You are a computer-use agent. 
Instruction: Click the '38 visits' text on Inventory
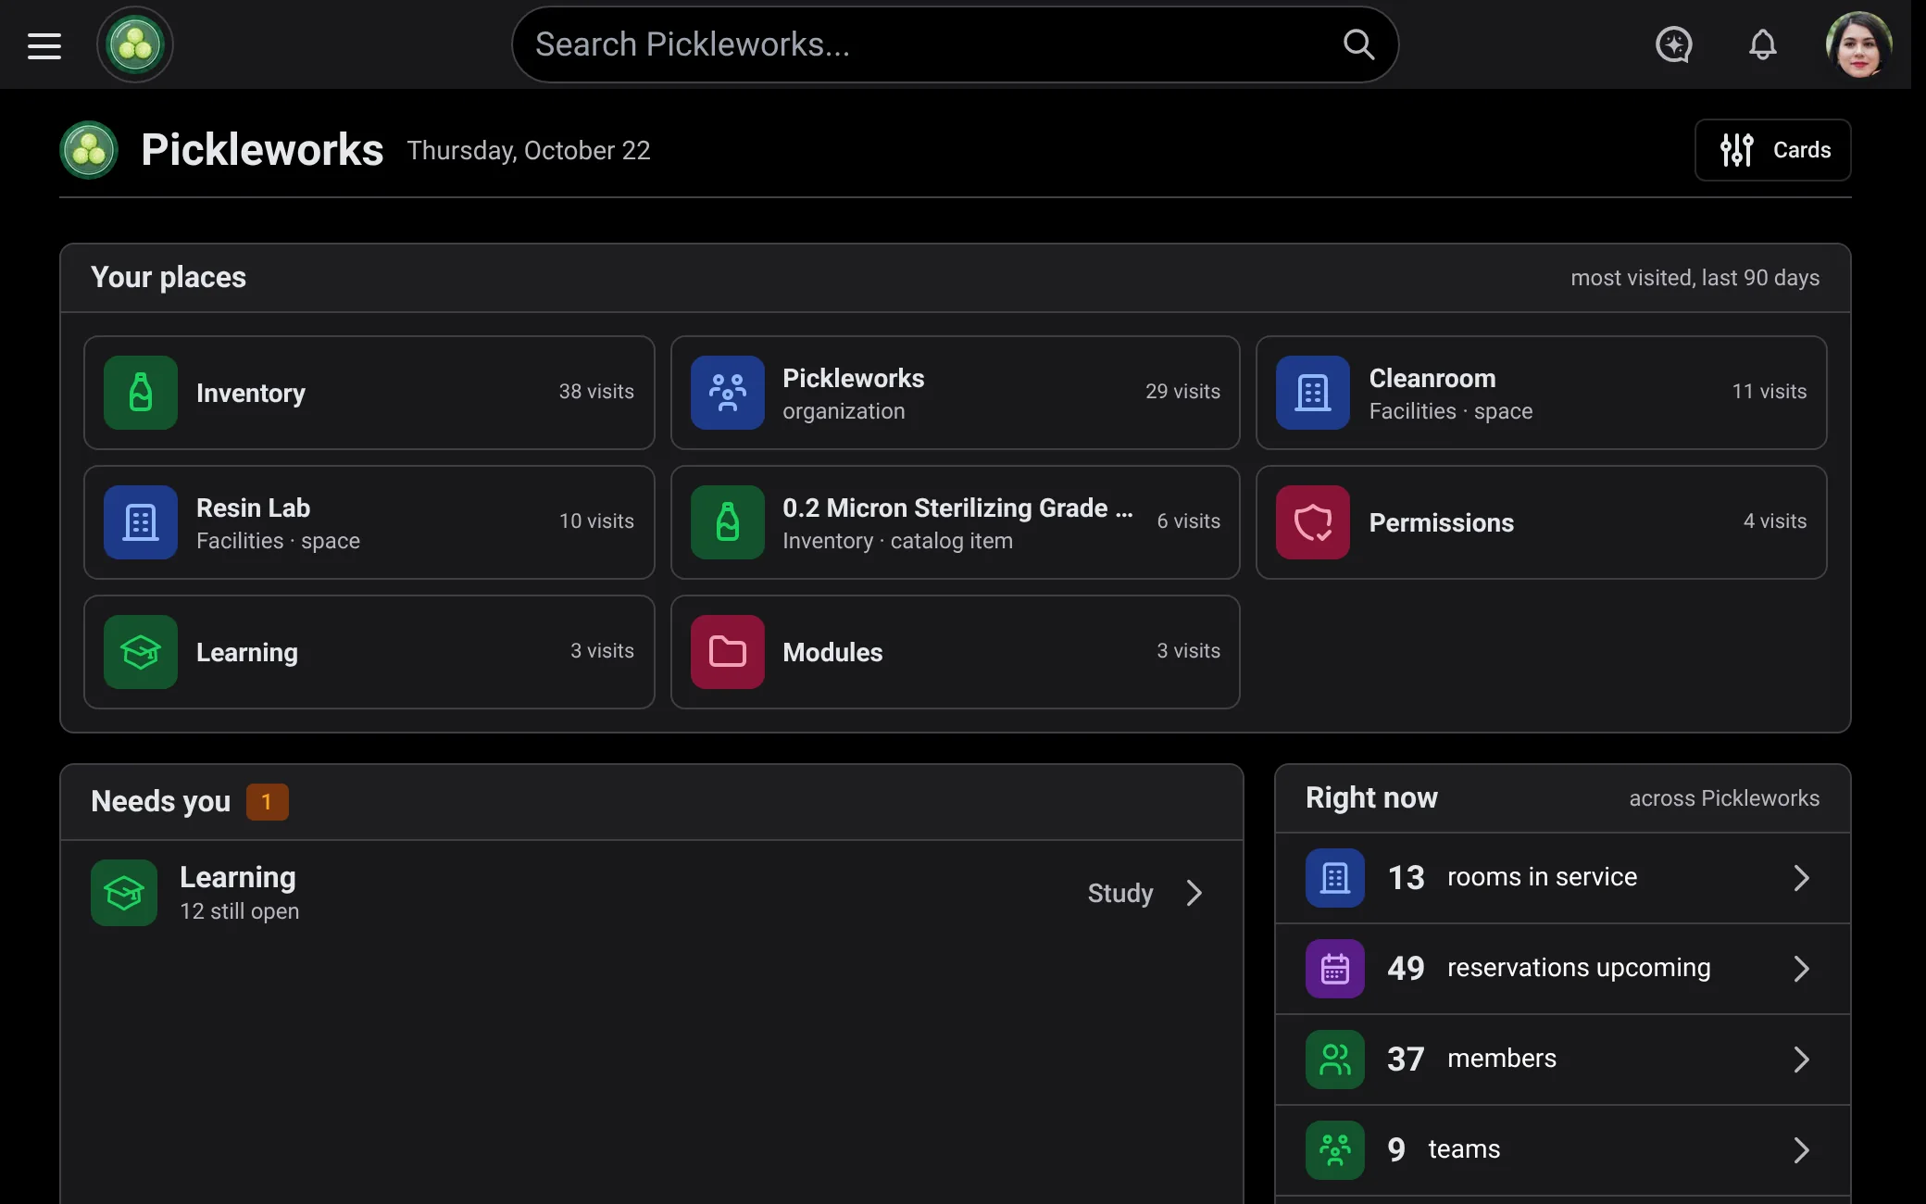pos(596,392)
